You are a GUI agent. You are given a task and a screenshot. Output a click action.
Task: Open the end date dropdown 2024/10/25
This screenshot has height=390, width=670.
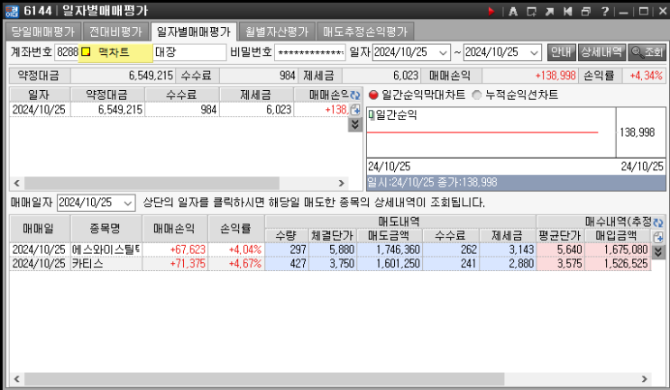tap(534, 53)
